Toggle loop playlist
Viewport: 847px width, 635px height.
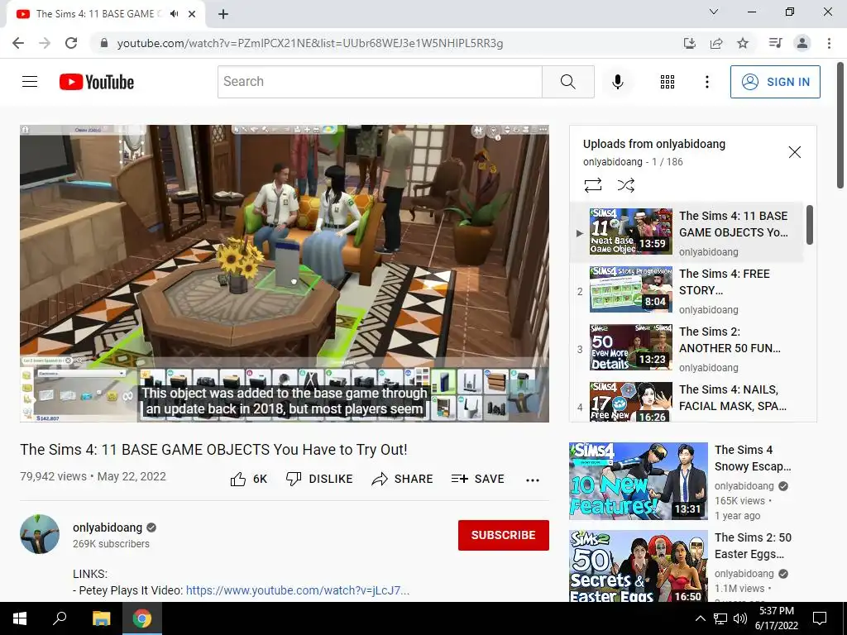[x=592, y=185]
